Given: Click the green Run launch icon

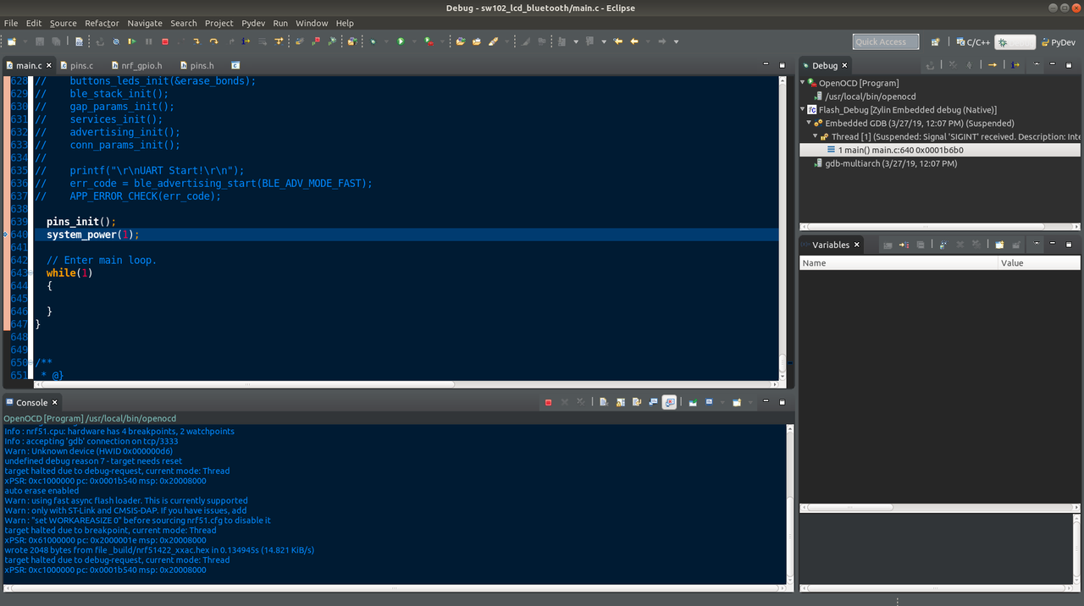Looking at the screenshot, I should point(400,41).
